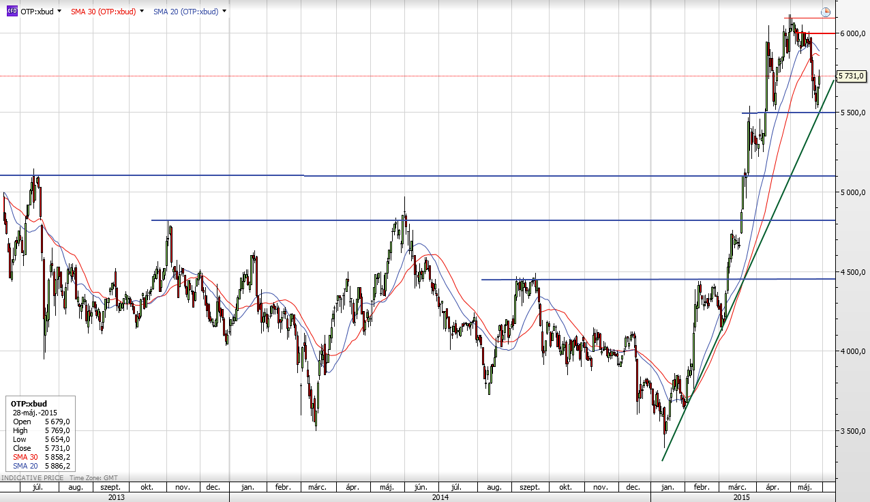The width and height of the screenshot is (870, 502).
Task: Click the 2013 year label on time axis
Action: (116, 498)
